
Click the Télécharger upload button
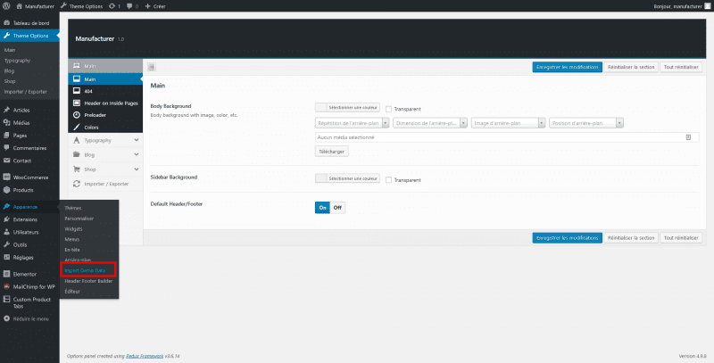(x=332, y=152)
